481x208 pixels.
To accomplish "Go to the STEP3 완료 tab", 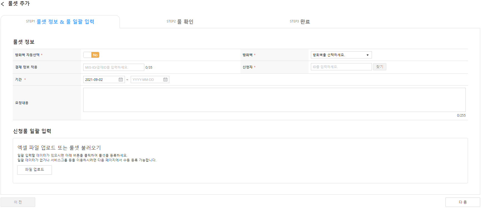I will pos(300,22).
